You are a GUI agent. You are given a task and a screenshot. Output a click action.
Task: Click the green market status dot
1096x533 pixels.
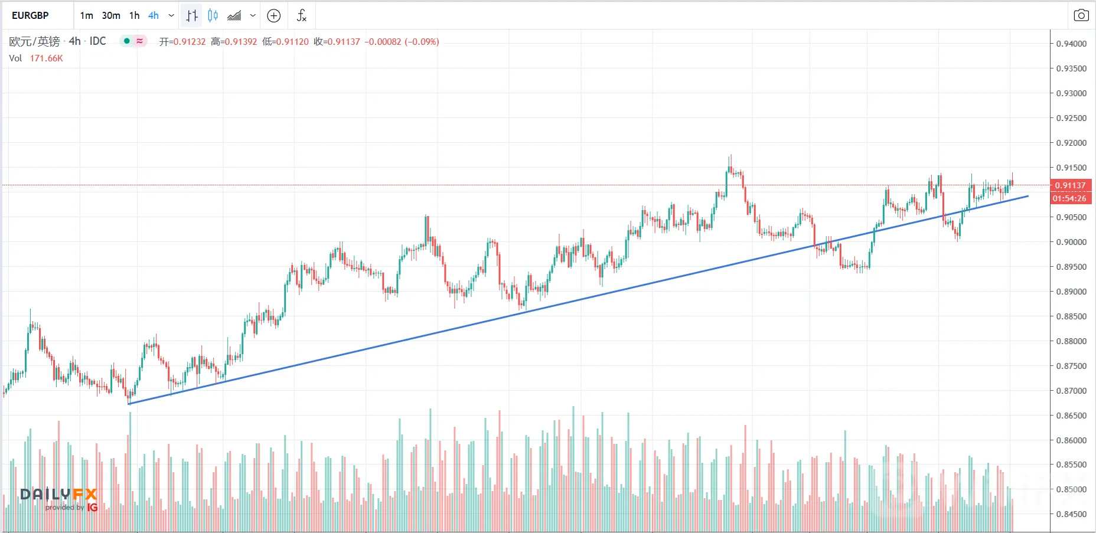126,41
